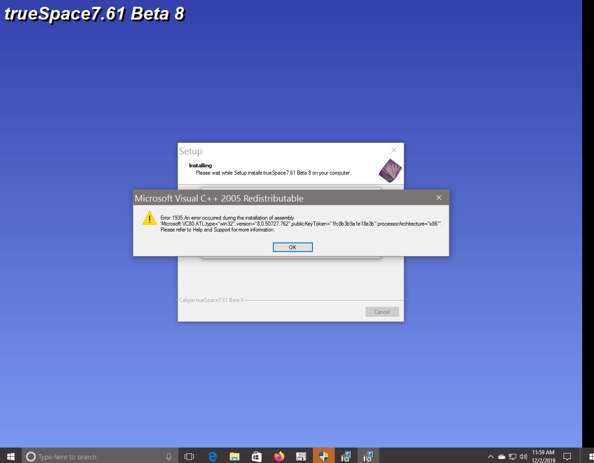Click Cancel in the Setup window

(382, 312)
